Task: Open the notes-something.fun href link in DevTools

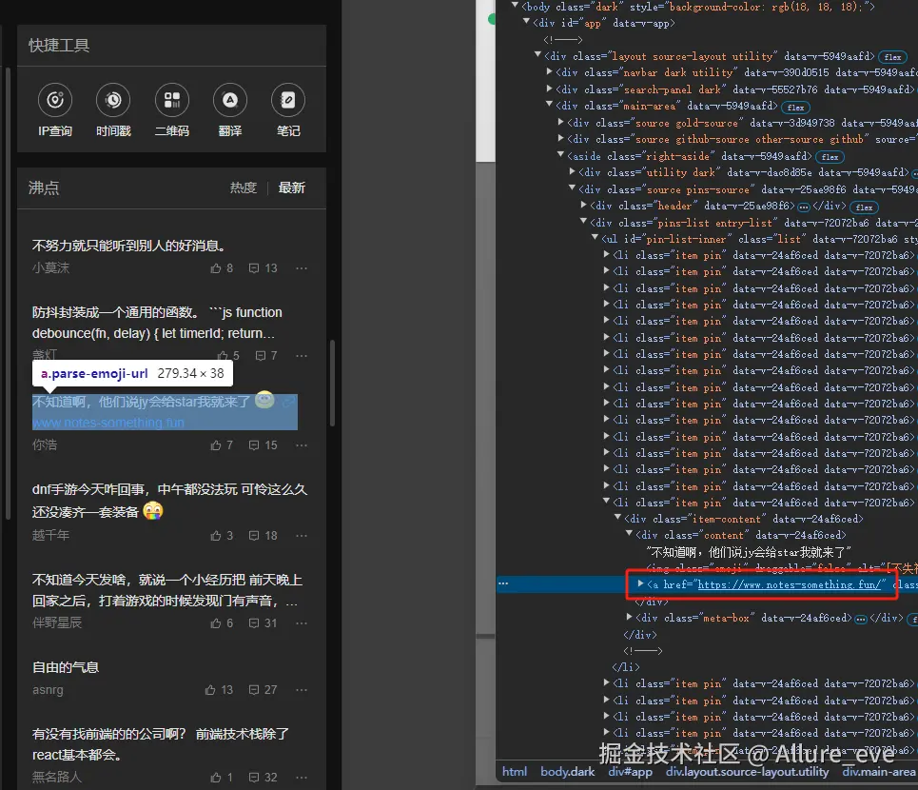Action: pyautogui.click(x=791, y=584)
